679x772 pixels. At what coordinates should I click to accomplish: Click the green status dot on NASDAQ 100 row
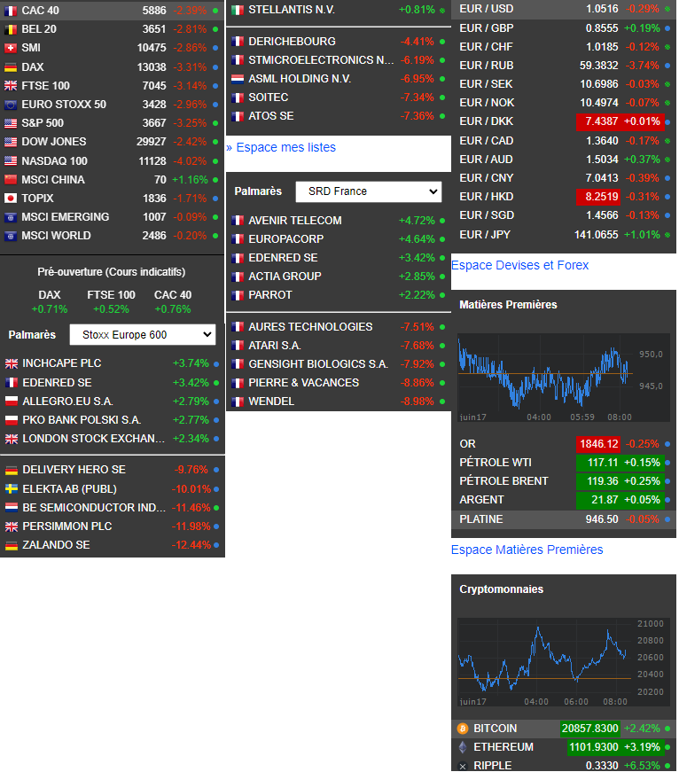click(x=215, y=161)
